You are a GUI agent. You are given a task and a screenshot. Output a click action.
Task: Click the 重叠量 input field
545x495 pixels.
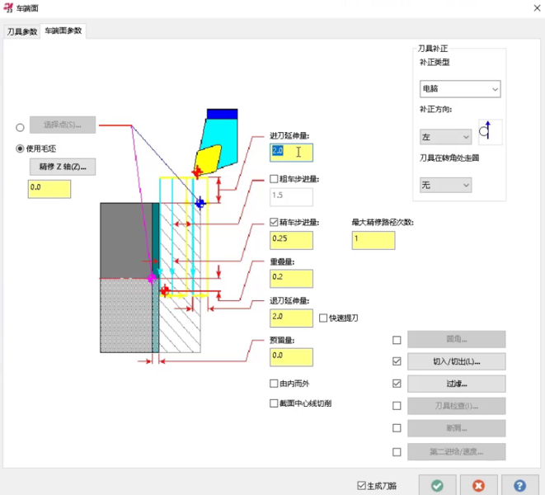(x=291, y=278)
